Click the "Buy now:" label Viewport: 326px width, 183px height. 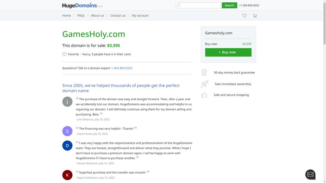pos(211,44)
